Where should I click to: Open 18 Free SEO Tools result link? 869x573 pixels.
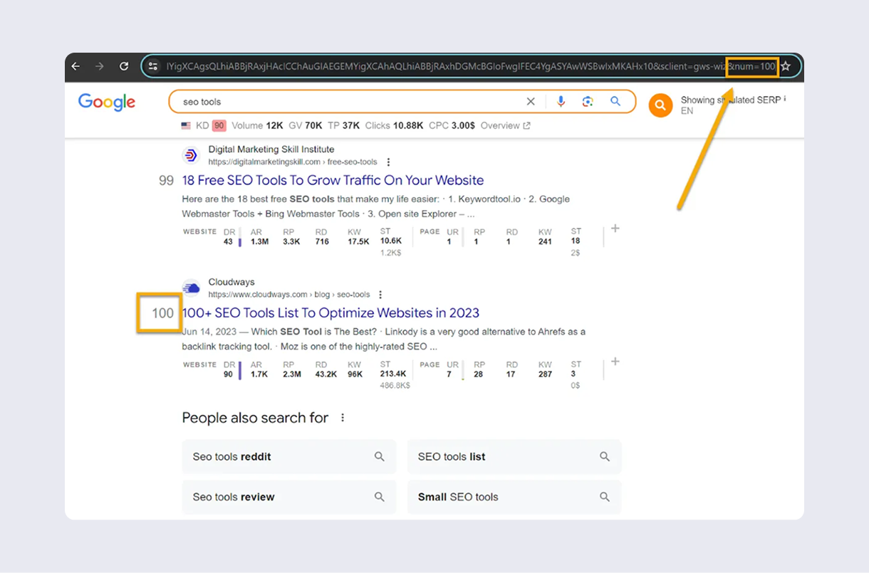[333, 180]
